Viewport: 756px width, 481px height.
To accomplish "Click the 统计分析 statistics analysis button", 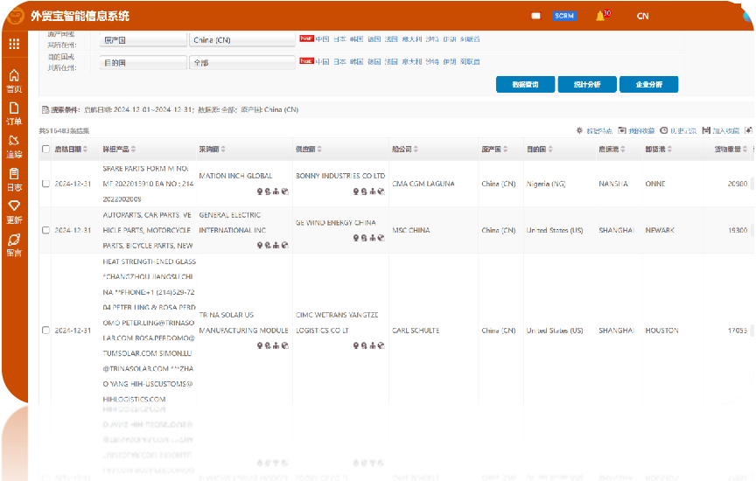I will (586, 85).
